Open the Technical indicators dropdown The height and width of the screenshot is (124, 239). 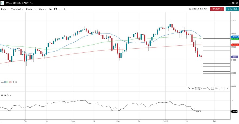[17, 9]
